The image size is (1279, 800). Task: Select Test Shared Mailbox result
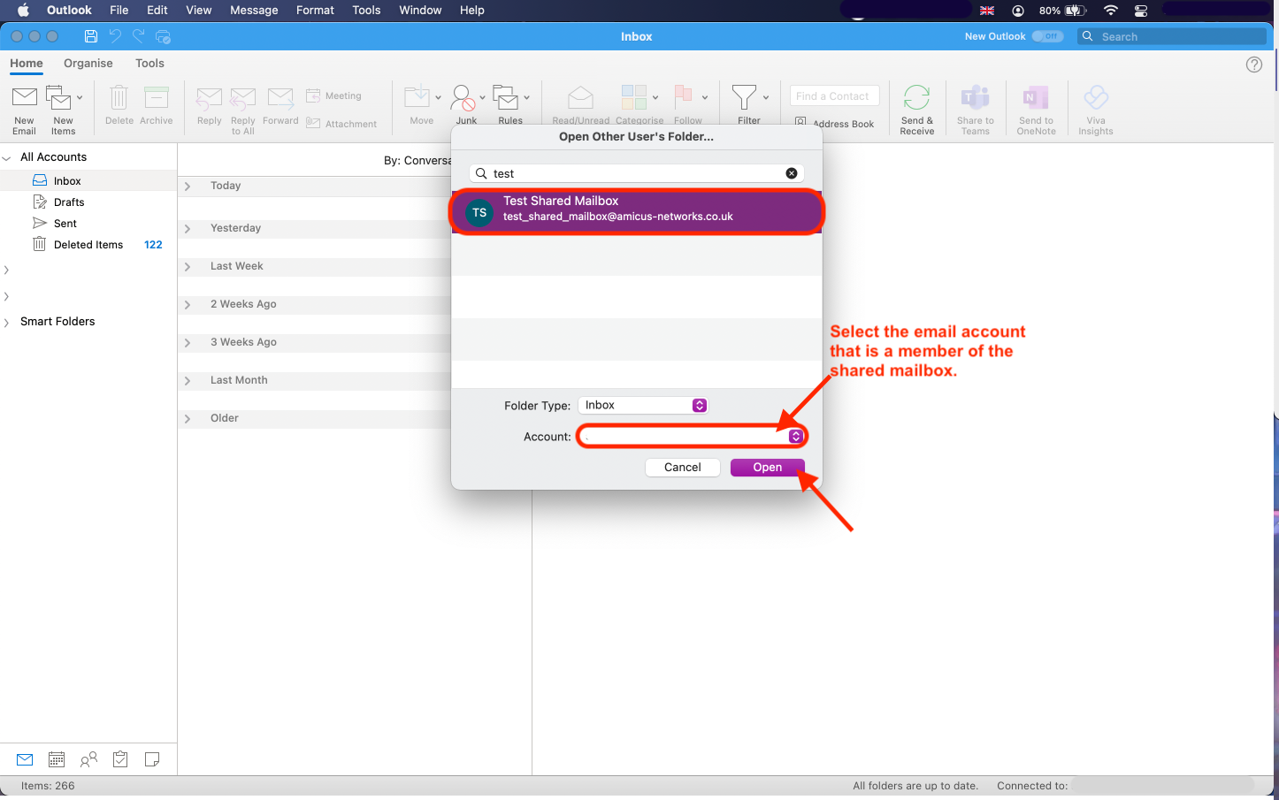click(x=637, y=212)
